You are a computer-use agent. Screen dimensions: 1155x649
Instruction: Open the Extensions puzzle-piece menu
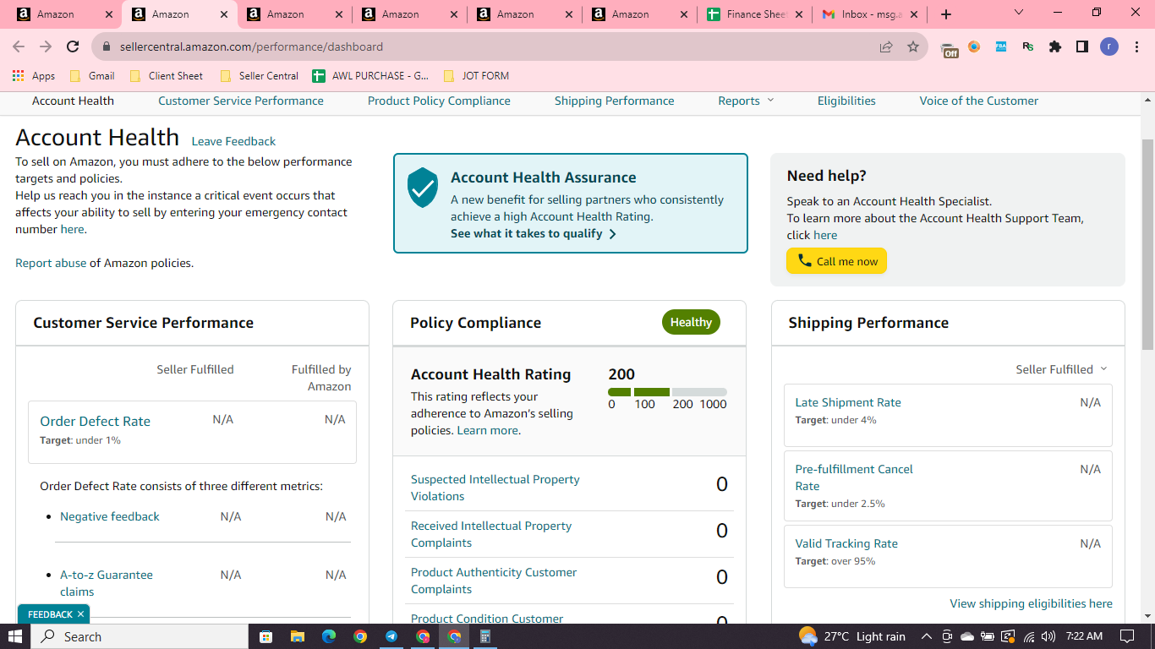click(1055, 47)
